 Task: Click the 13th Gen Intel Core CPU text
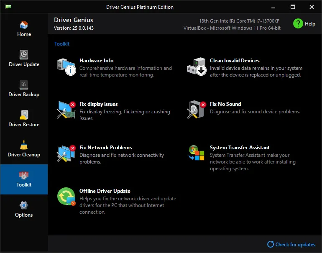coord(239,21)
